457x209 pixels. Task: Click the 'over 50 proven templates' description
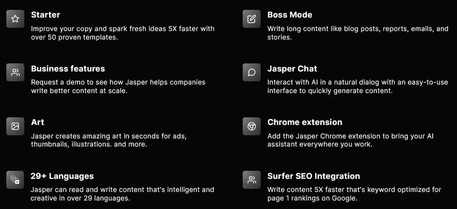(x=74, y=37)
